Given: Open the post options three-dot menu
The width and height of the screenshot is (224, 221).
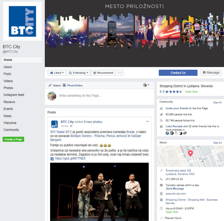Looking at the screenshot, I should pos(148,121).
